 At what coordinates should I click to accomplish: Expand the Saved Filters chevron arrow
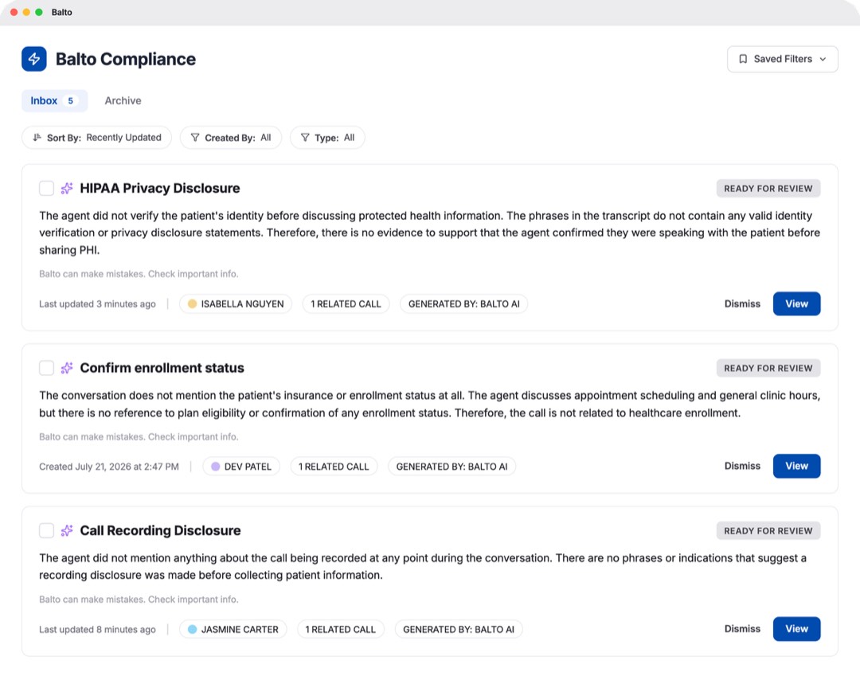point(823,59)
